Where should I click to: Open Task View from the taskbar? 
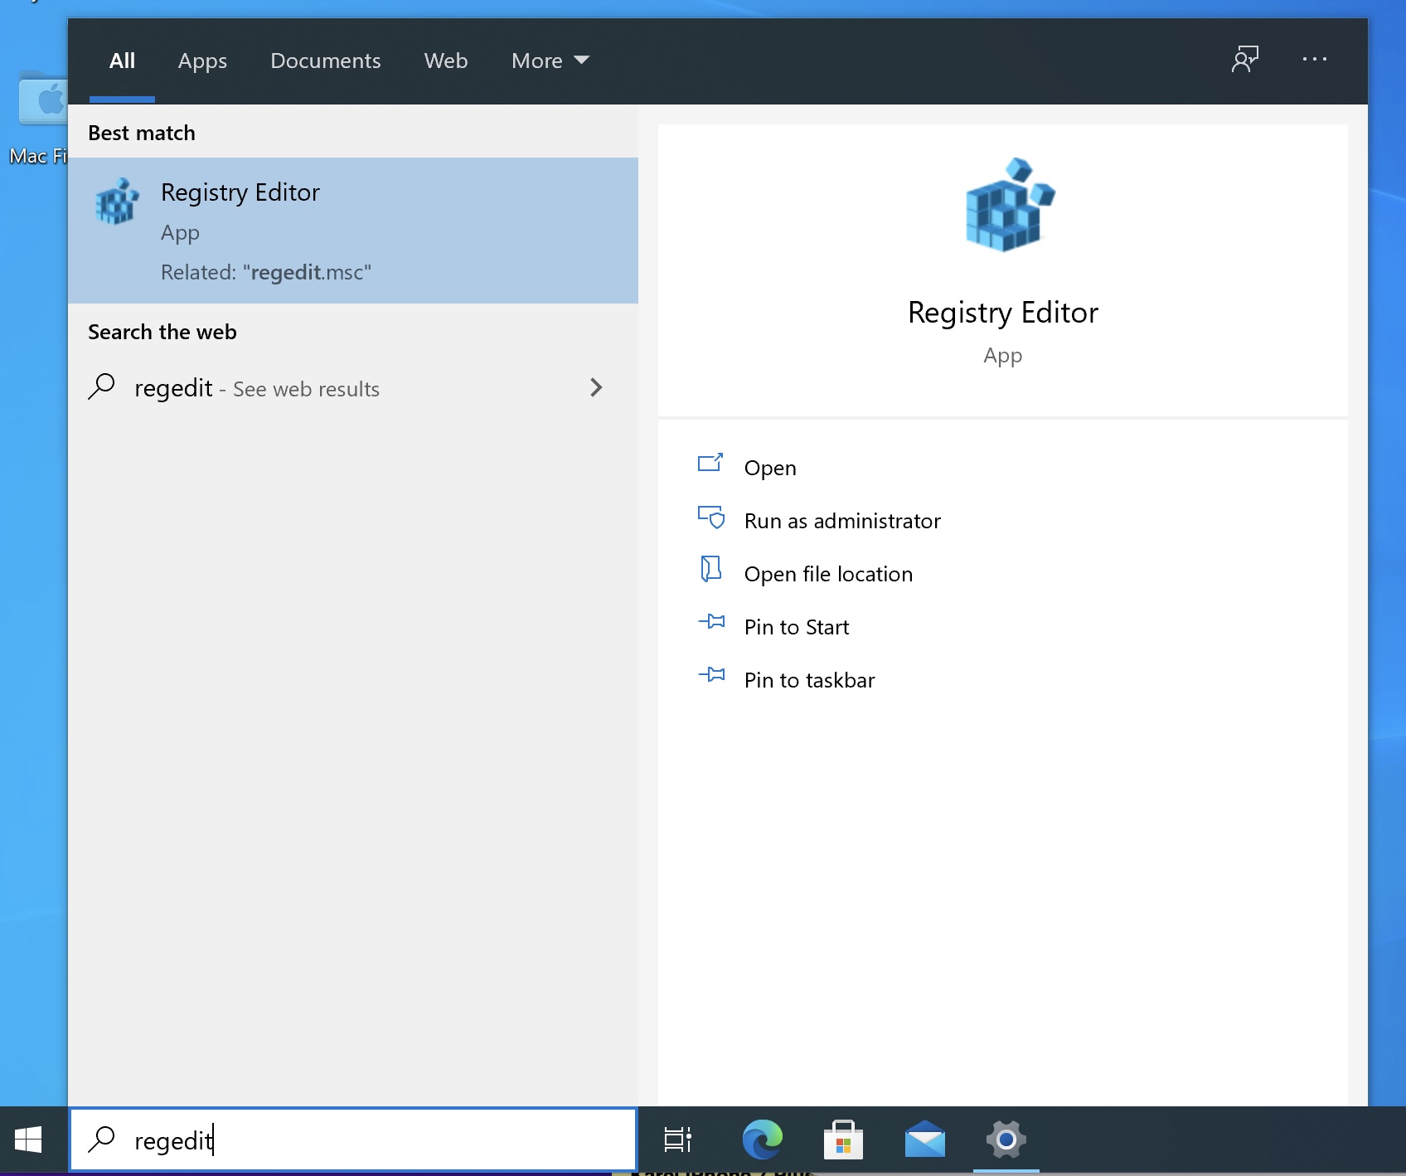(677, 1140)
